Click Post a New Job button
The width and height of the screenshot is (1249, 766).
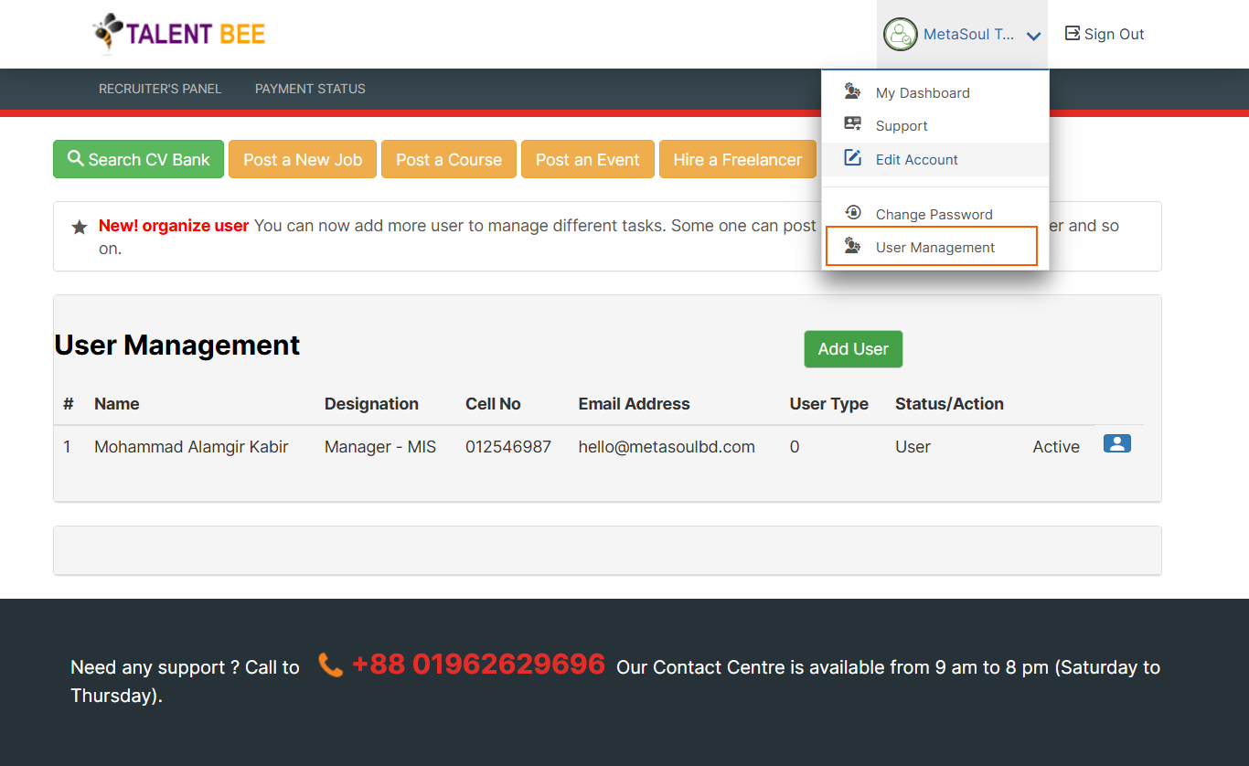[x=303, y=159]
